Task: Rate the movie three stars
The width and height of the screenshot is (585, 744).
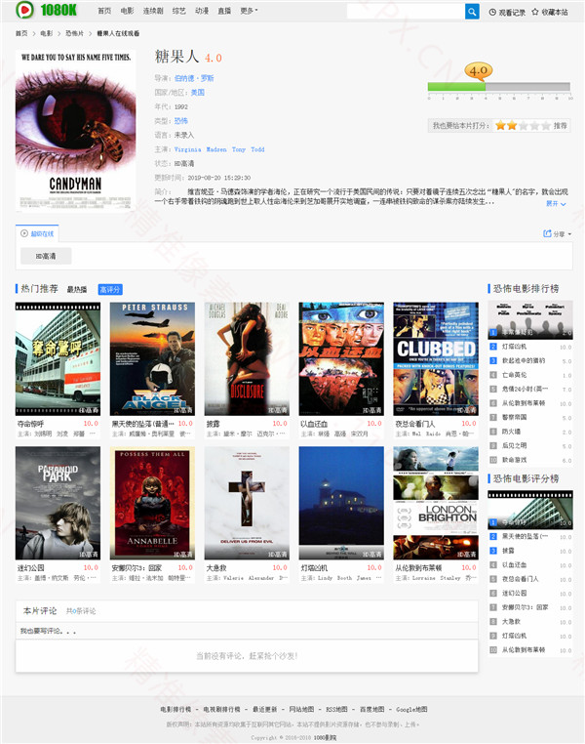Action: click(523, 126)
